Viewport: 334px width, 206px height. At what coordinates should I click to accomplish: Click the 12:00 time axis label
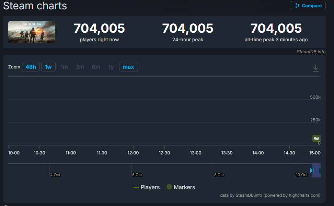(x=133, y=153)
